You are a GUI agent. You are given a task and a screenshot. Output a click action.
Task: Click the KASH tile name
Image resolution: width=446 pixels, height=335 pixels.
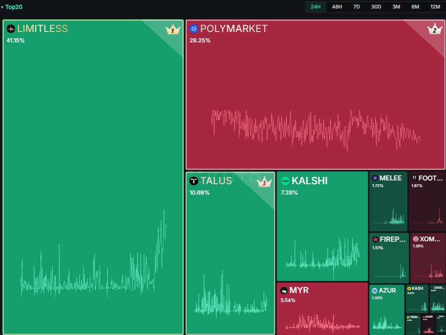click(418, 289)
